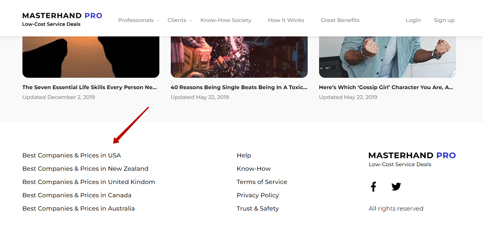Click the MASTERHAND PRO footer logo
Screen dimensions: 483x228
pyautogui.click(x=412, y=155)
